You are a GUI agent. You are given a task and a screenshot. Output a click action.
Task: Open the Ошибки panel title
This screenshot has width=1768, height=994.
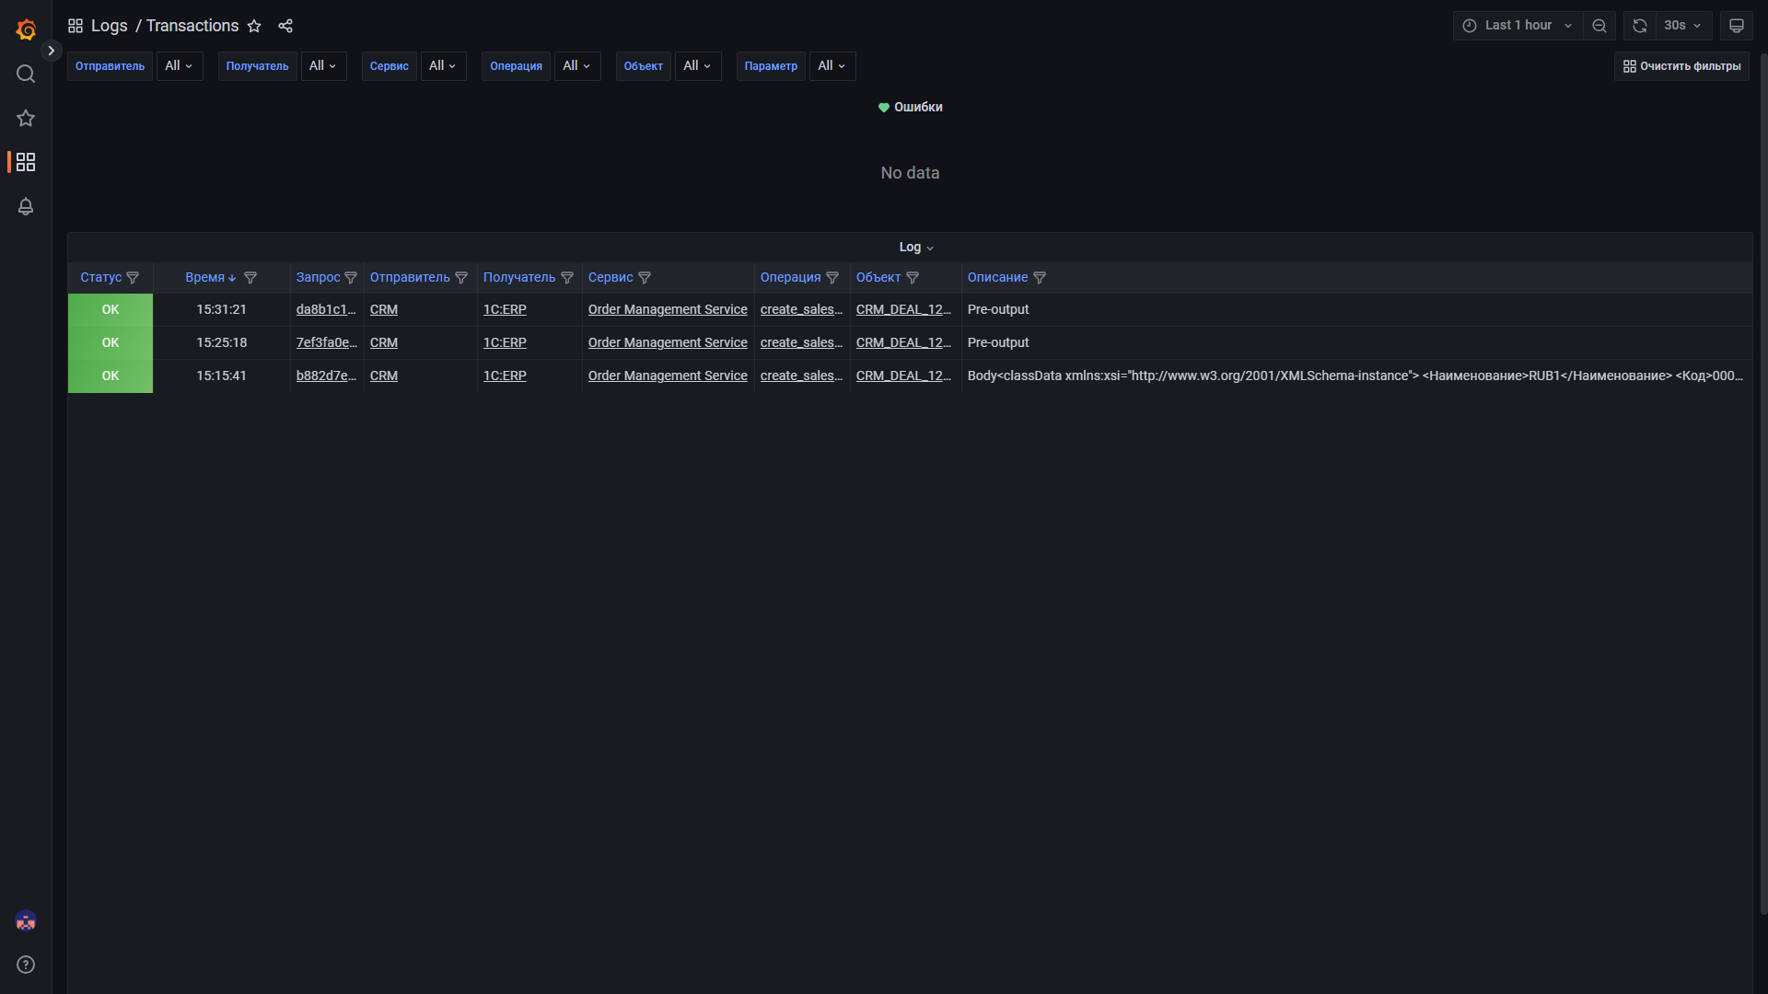pyautogui.click(x=918, y=107)
